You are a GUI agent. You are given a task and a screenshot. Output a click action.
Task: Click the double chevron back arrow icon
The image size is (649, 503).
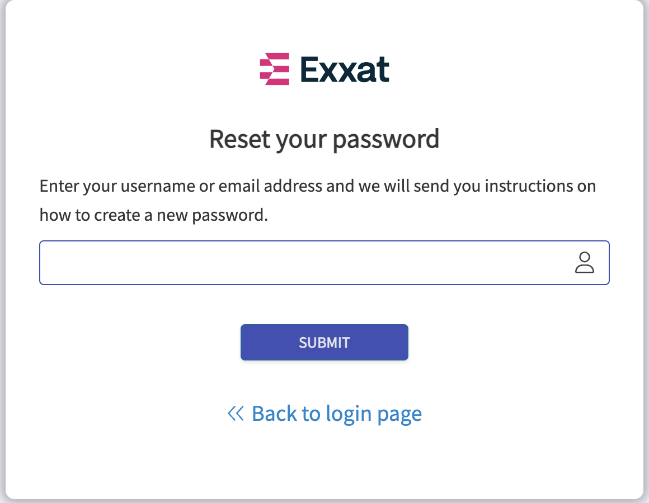[x=236, y=414]
